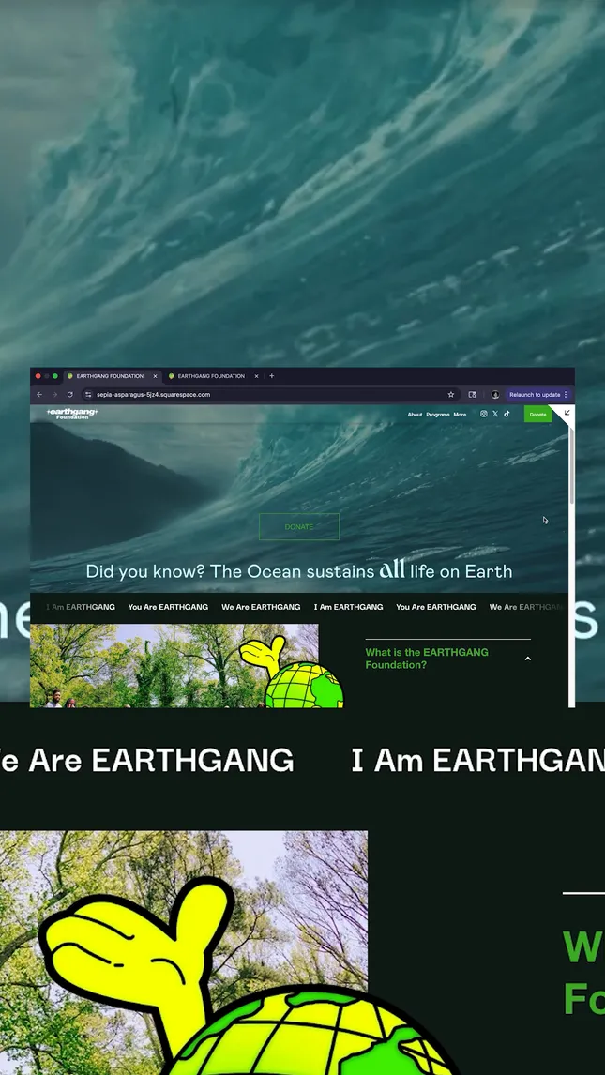Click 'What is the EARTHGANG Foundation?' heading
This screenshot has height=1075, width=605.
click(427, 659)
